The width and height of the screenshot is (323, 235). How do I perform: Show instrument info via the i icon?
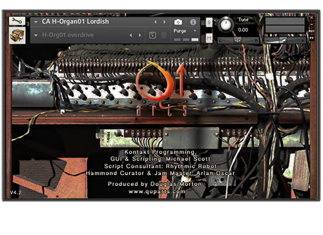click(193, 22)
